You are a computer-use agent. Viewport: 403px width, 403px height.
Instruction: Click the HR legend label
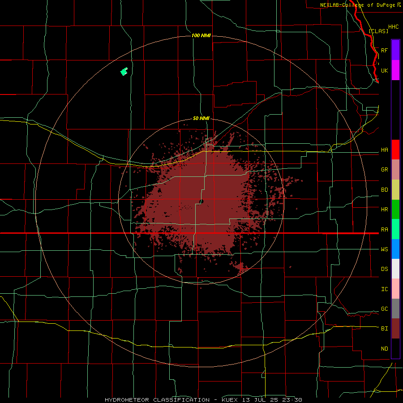pos(384,210)
